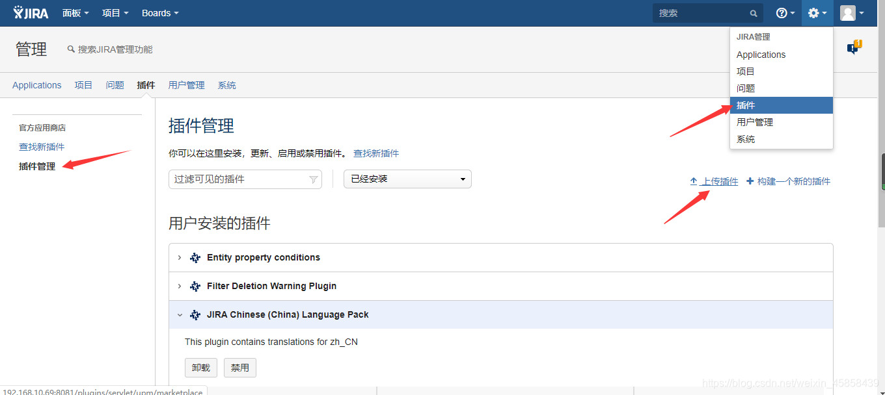Image resolution: width=885 pixels, height=395 pixels.
Task: Open the 项目 dropdown in top navigation
Action: point(115,13)
